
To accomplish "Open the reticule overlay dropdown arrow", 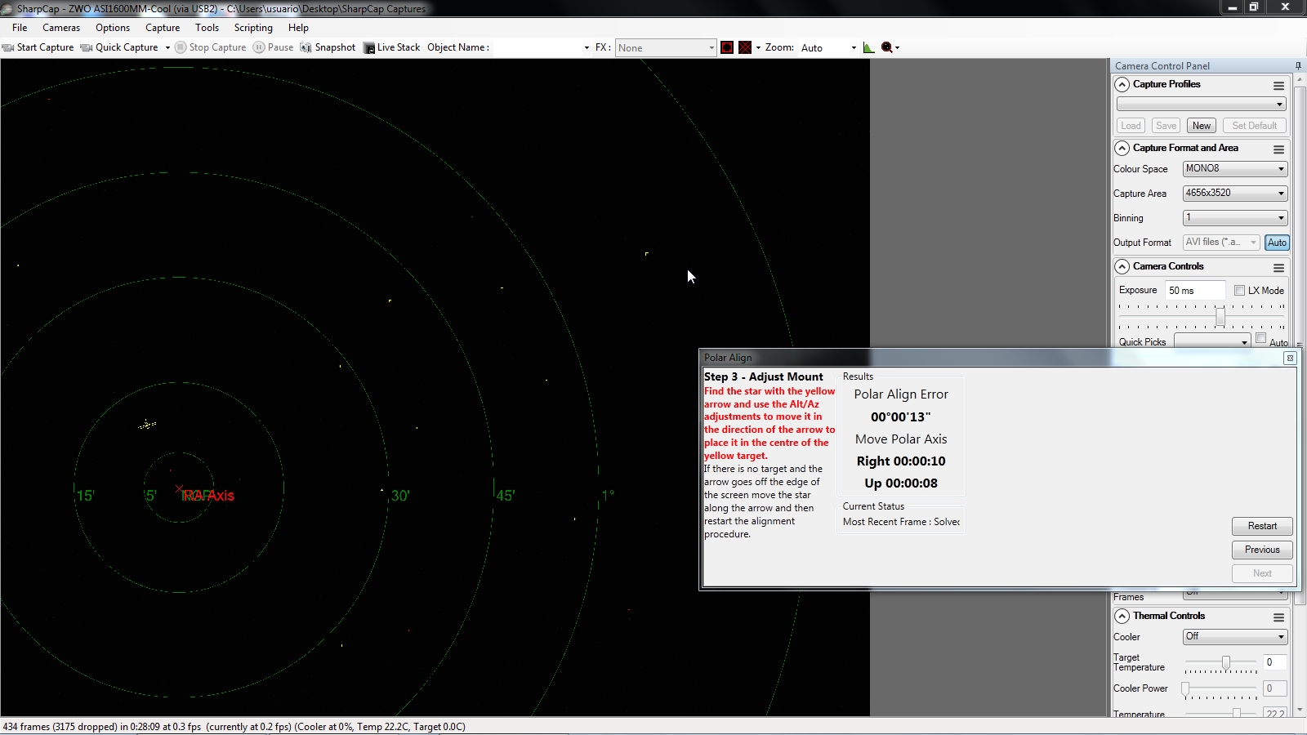I will pos(758,47).
